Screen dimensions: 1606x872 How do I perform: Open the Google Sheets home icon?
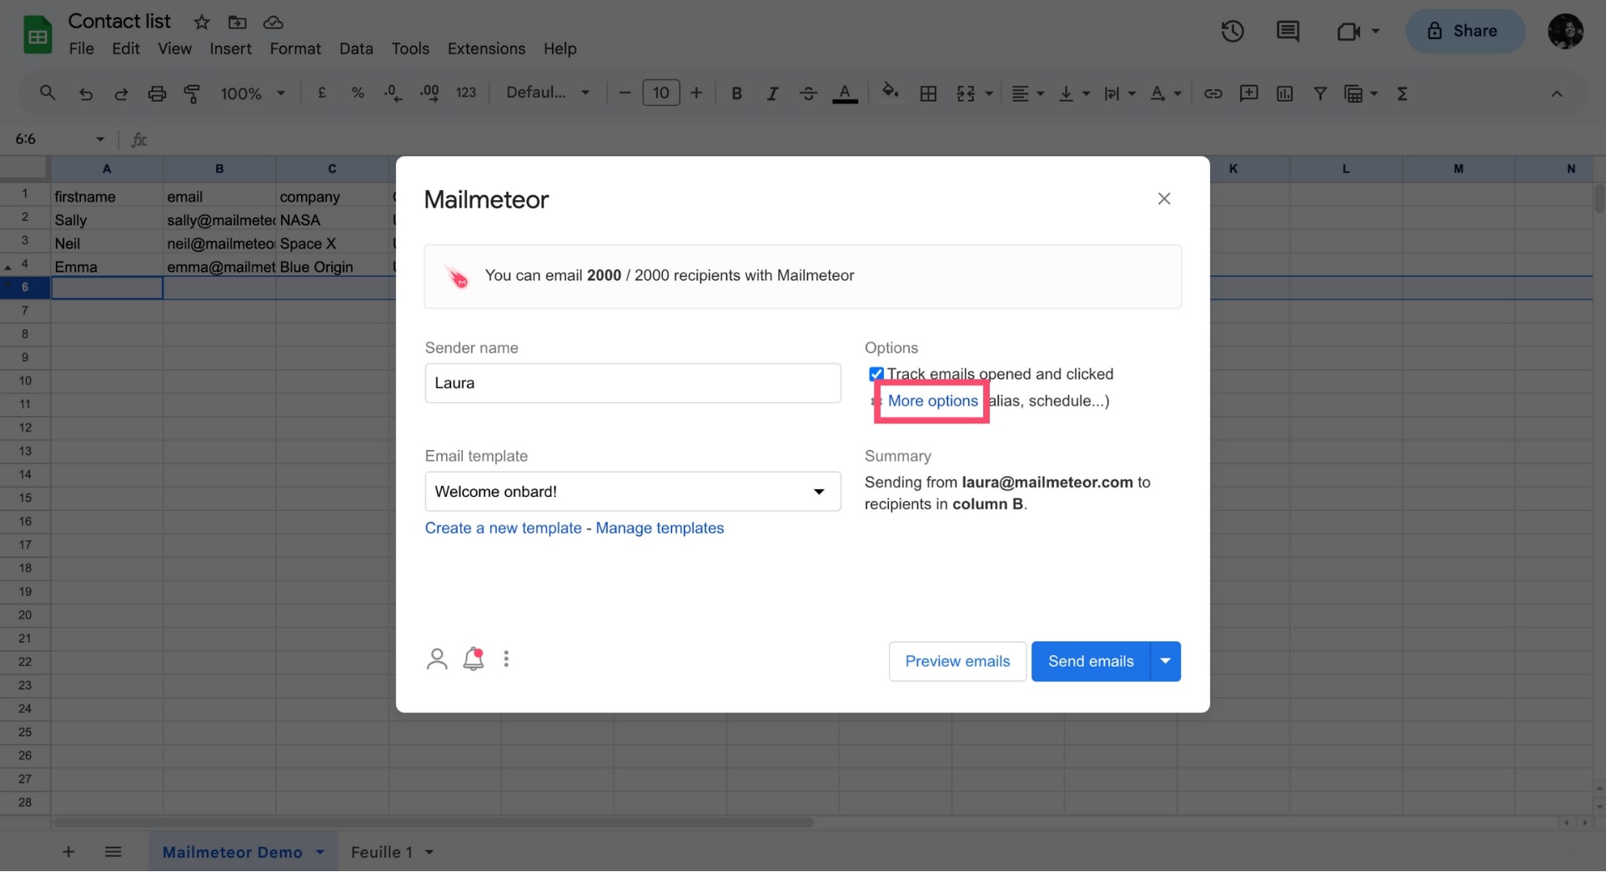click(x=38, y=35)
